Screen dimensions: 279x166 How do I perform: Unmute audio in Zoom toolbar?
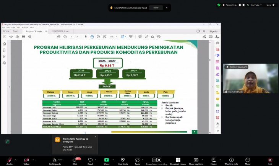[10, 161]
